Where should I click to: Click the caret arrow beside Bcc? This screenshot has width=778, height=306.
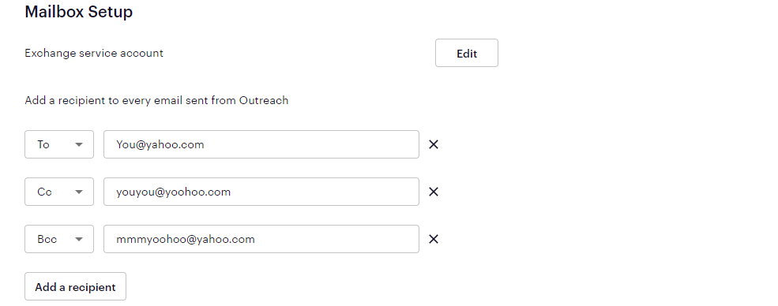(x=78, y=239)
